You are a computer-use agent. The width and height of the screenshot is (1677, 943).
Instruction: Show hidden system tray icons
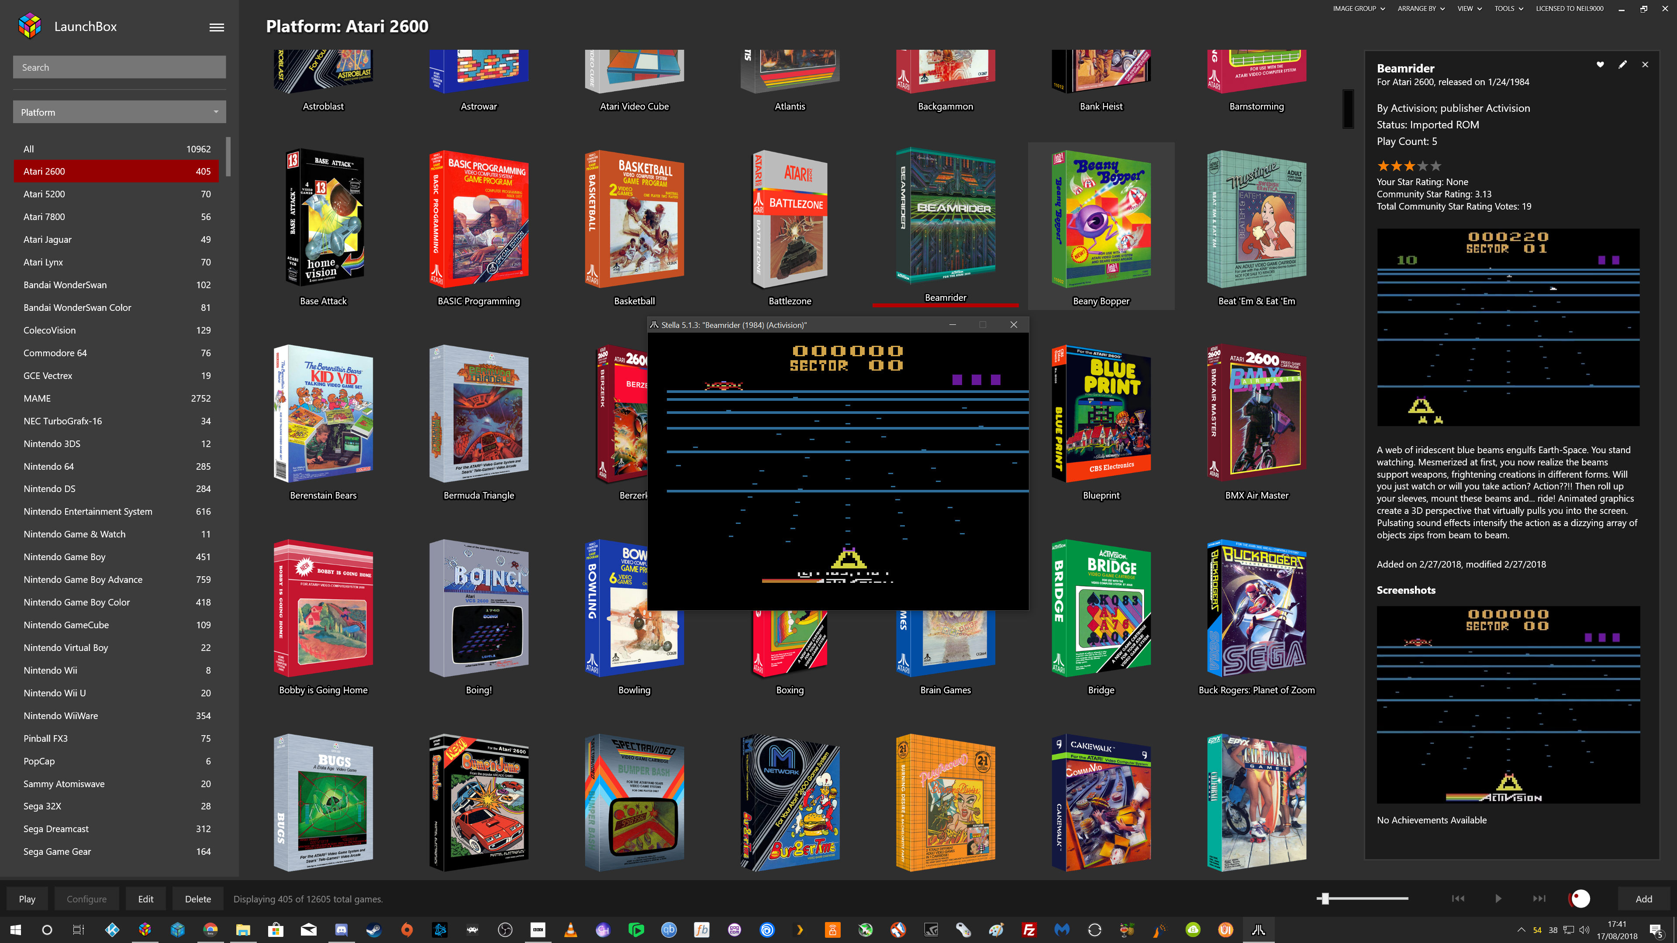1522,930
